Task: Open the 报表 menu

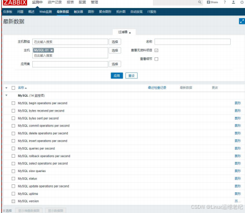Action: click(70, 2)
